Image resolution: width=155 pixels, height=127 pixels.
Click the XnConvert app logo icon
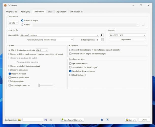tap(5, 5)
